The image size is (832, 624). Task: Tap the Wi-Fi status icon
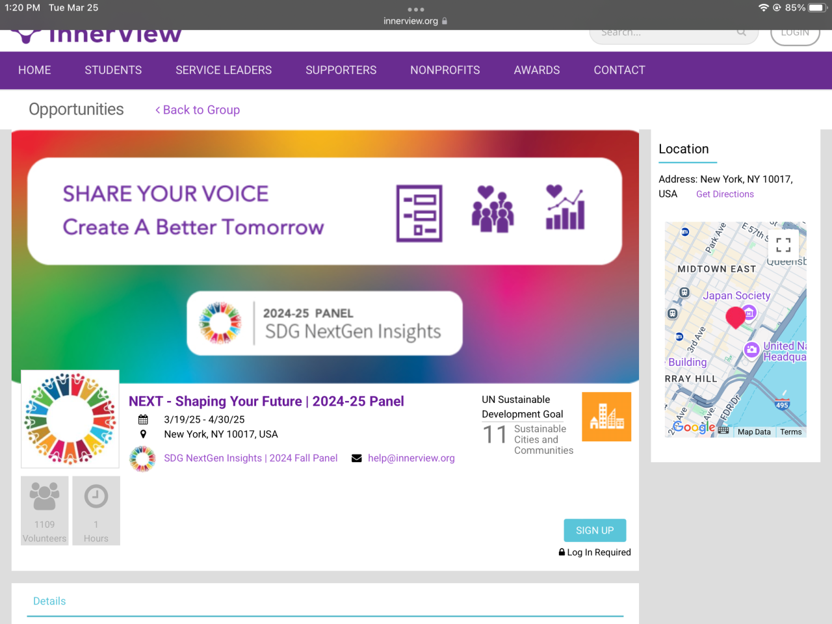(763, 8)
